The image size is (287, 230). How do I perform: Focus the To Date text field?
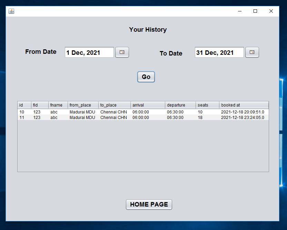(219, 52)
